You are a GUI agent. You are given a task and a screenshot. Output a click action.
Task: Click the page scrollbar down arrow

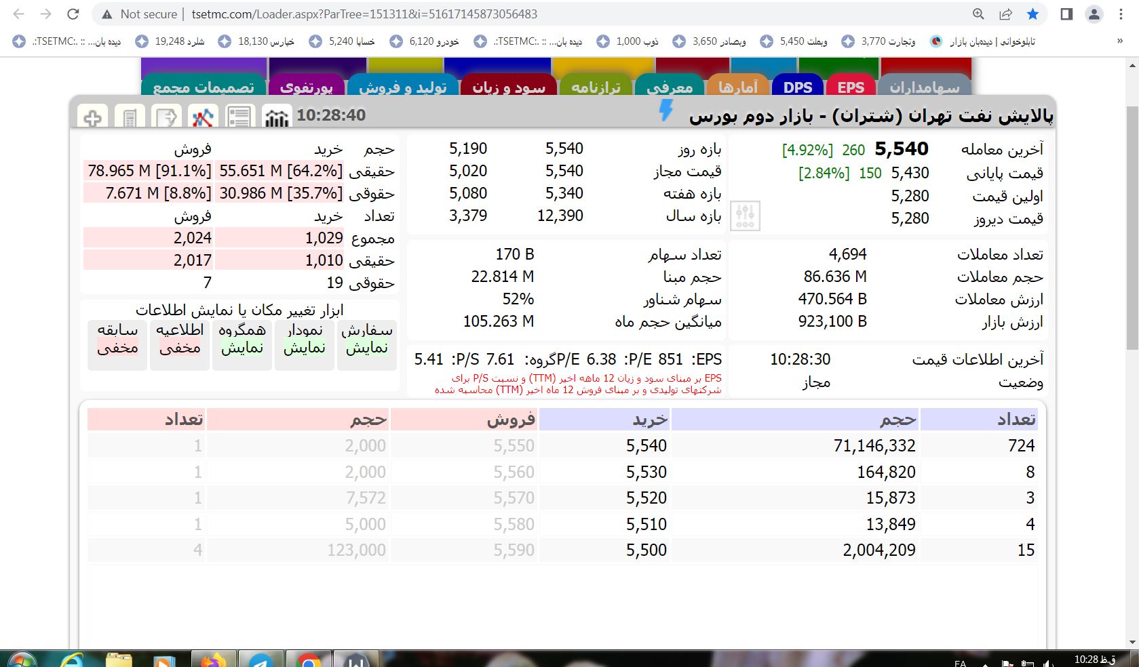click(x=1132, y=642)
